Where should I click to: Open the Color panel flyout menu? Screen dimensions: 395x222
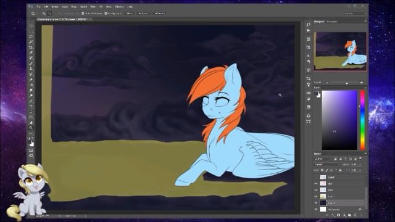tap(365, 88)
